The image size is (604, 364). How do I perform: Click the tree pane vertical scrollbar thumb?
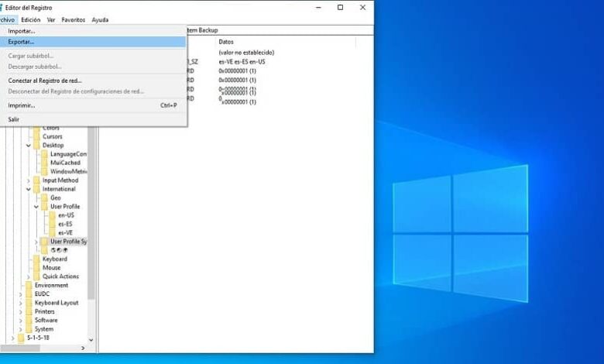pyautogui.click(x=91, y=212)
